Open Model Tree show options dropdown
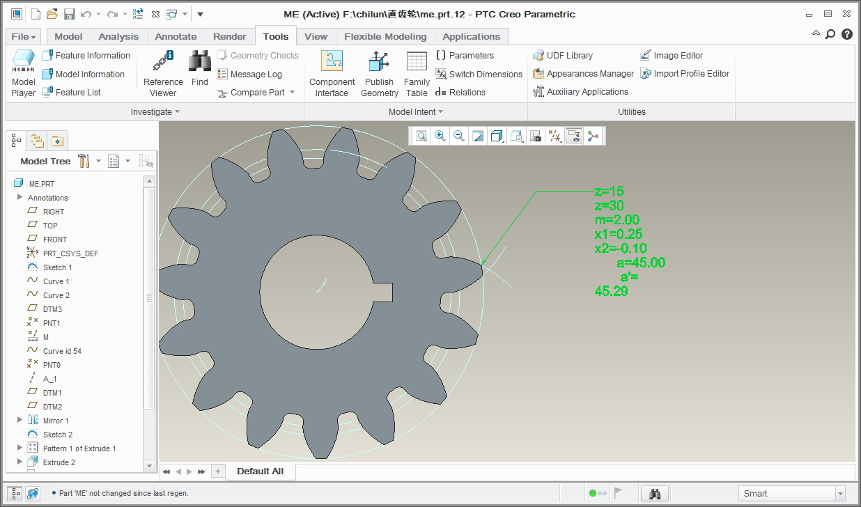This screenshot has height=507, width=861. 119,161
